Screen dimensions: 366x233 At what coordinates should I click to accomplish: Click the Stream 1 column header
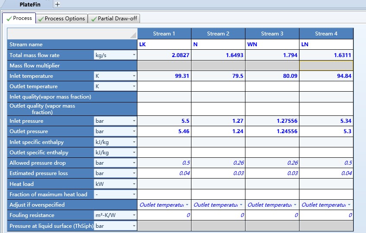point(164,33)
